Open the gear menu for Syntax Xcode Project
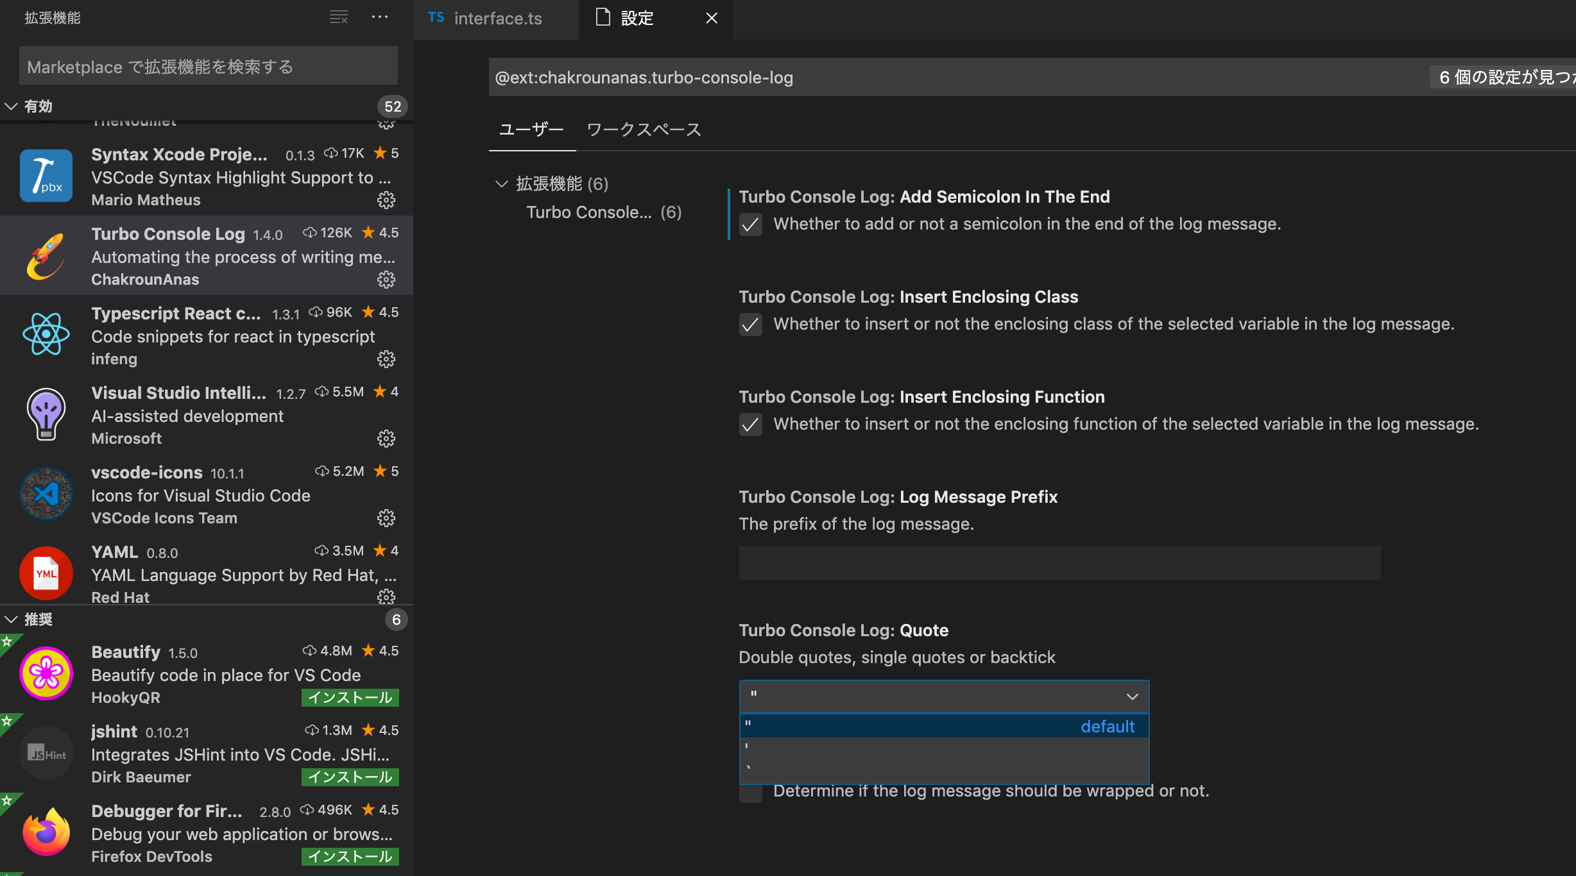This screenshot has height=876, width=1576. (386, 200)
